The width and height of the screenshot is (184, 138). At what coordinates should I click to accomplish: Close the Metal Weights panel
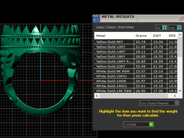181,18
